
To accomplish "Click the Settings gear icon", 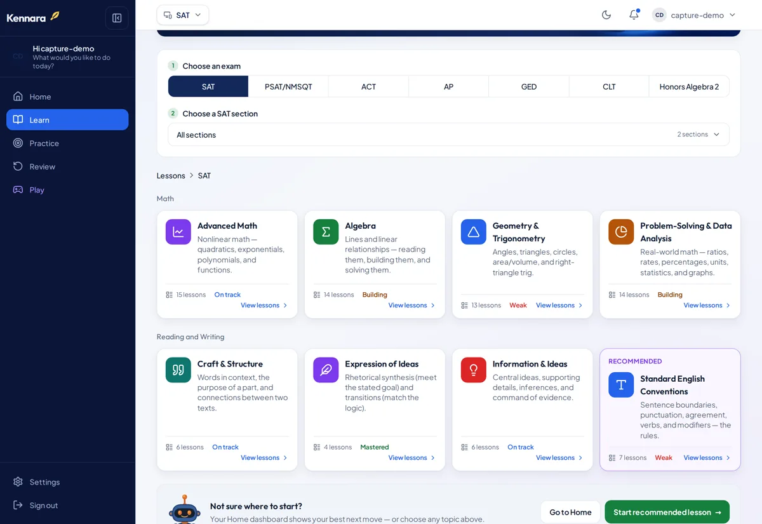I will (x=18, y=481).
